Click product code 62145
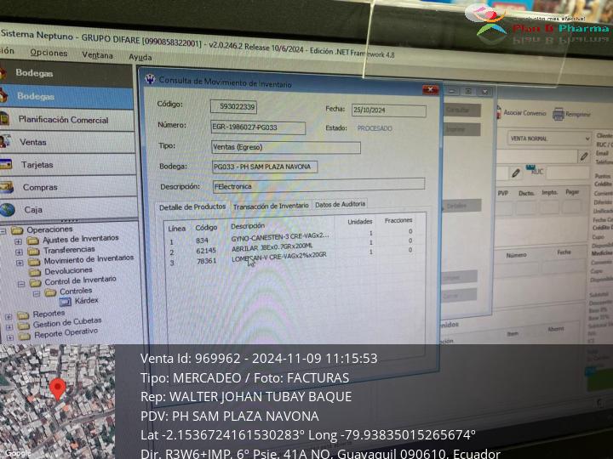This screenshot has width=613, height=459. tap(206, 251)
